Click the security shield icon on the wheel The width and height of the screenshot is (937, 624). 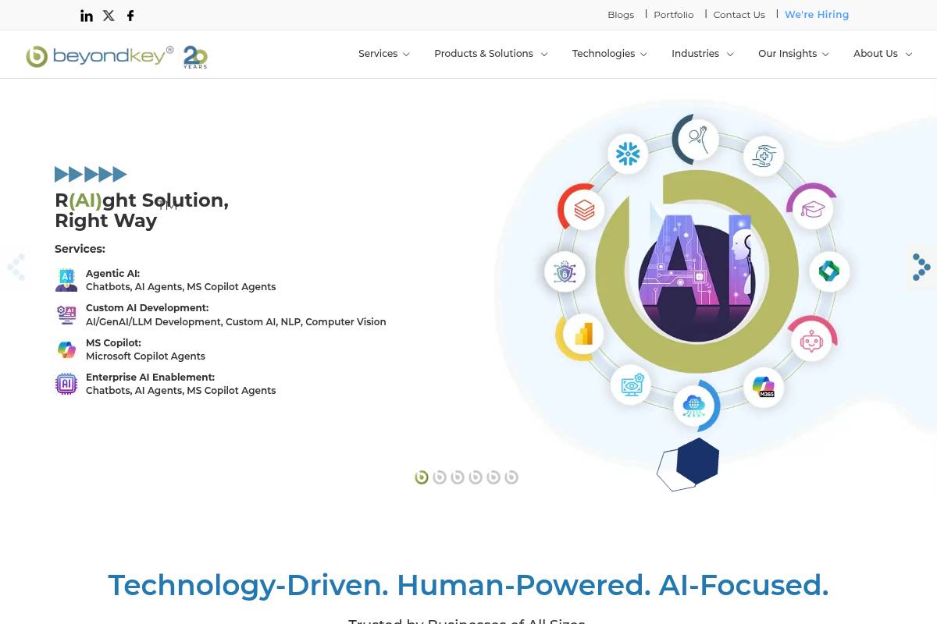pyautogui.click(x=565, y=272)
